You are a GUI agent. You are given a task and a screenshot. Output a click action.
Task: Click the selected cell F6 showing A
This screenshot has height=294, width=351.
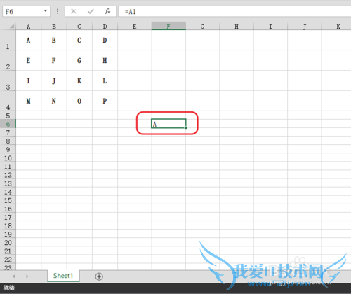[x=168, y=124]
